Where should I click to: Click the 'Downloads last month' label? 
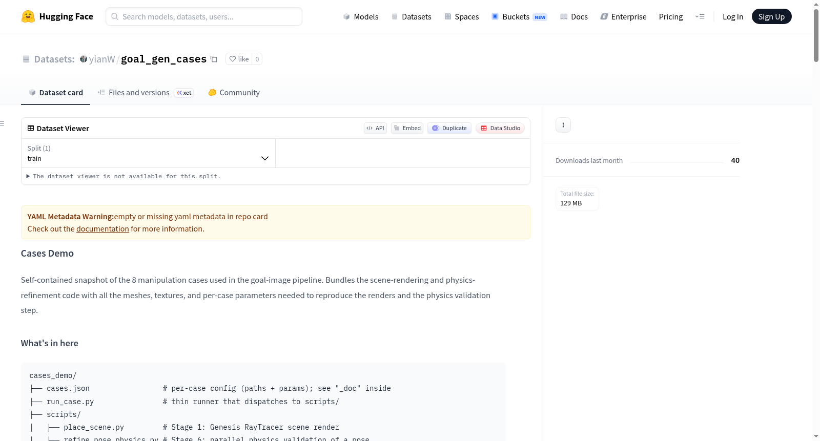click(x=589, y=160)
